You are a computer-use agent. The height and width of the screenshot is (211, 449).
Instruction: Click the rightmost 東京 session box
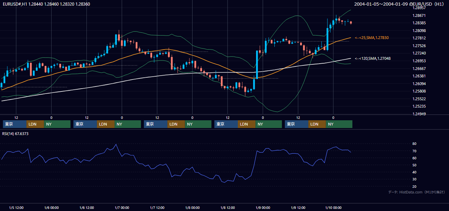(x=297, y=124)
